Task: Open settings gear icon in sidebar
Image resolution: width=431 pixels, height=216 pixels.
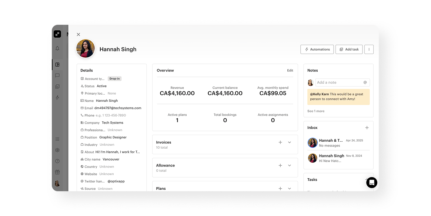Action: 57,150
